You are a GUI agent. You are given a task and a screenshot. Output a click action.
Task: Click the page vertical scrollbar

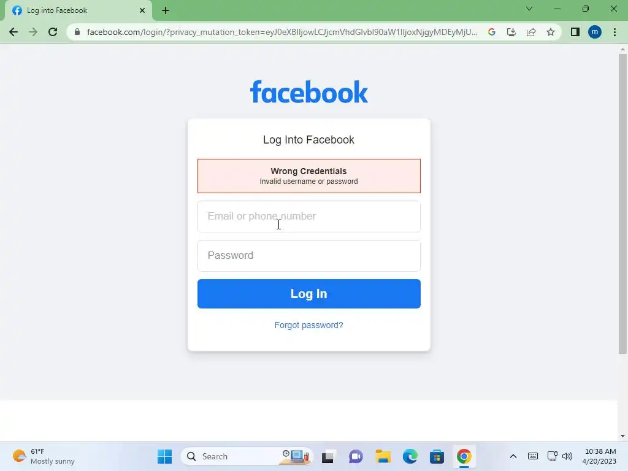point(622,204)
